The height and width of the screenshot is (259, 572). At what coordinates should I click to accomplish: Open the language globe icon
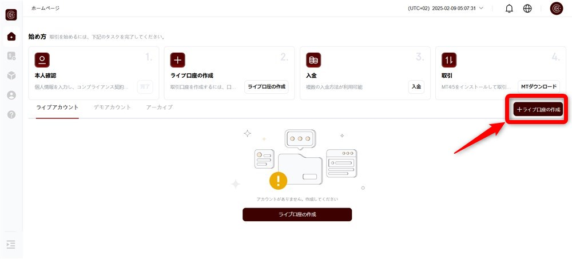click(x=527, y=9)
